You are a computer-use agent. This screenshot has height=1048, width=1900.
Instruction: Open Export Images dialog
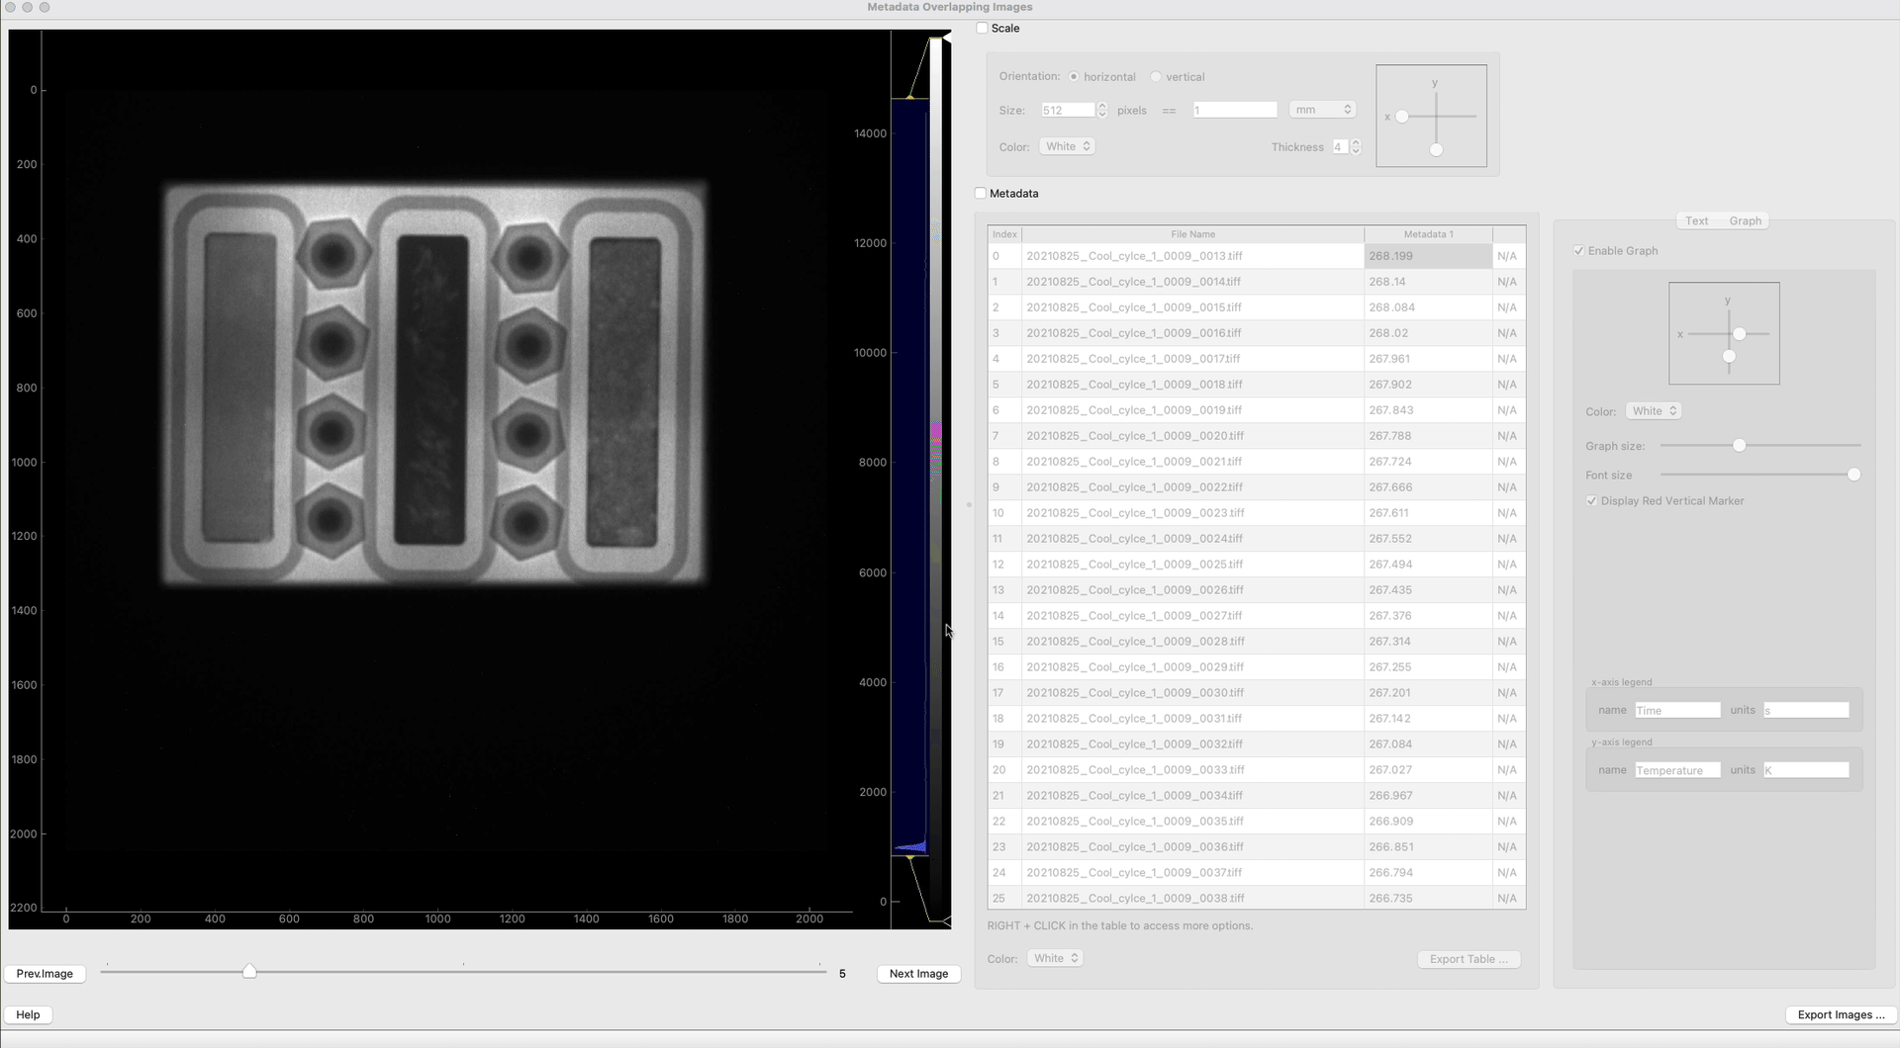pos(1840,1014)
